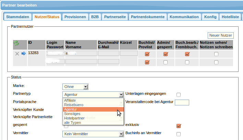Image resolution: width=243 pixels, height=140 pixels.
Task: Click the Neuer Nutzer button
Action: [x=221, y=35]
